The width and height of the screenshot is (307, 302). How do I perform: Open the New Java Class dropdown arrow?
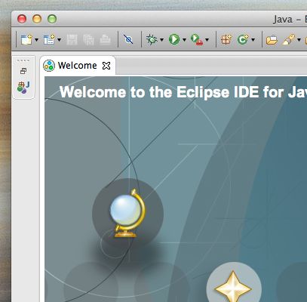click(x=253, y=40)
